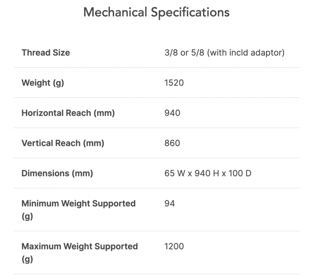Viewport: 315px width, 280px height.
Task: Click the word "Mechanical" in the heading
Action: 115,12
